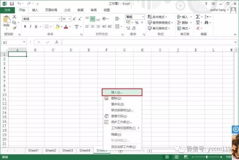Open the Sheet2 tab
The width and height of the screenshot is (239, 160).
pos(51,150)
